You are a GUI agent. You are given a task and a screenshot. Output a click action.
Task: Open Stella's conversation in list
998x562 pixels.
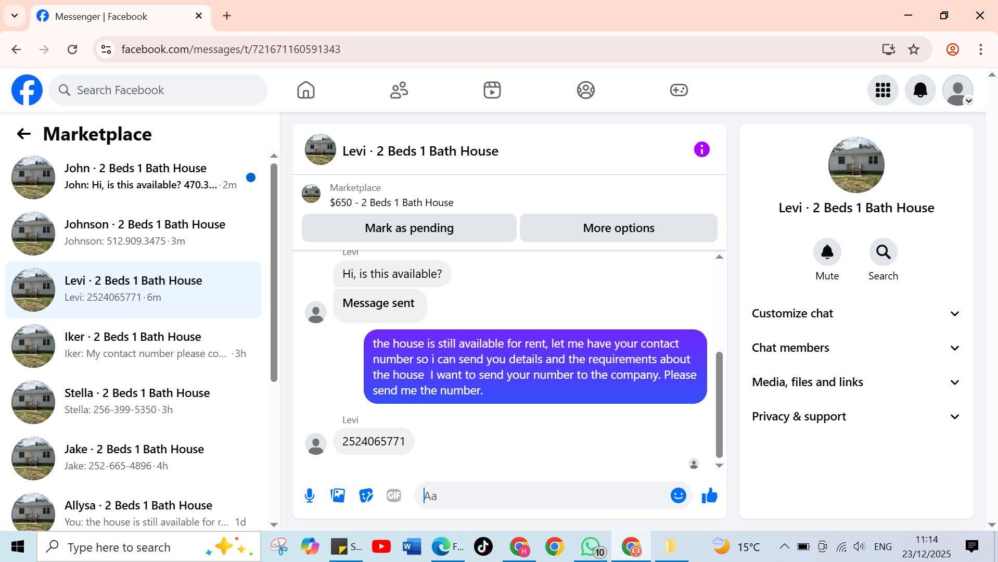134,402
